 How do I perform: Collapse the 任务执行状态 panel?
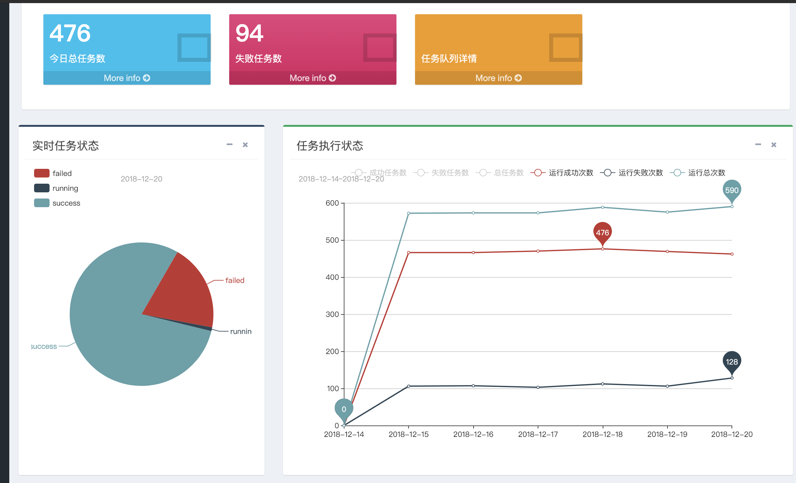click(x=758, y=144)
